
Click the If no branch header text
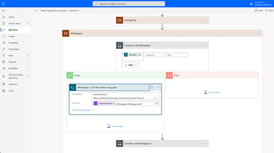[x=176, y=76]
